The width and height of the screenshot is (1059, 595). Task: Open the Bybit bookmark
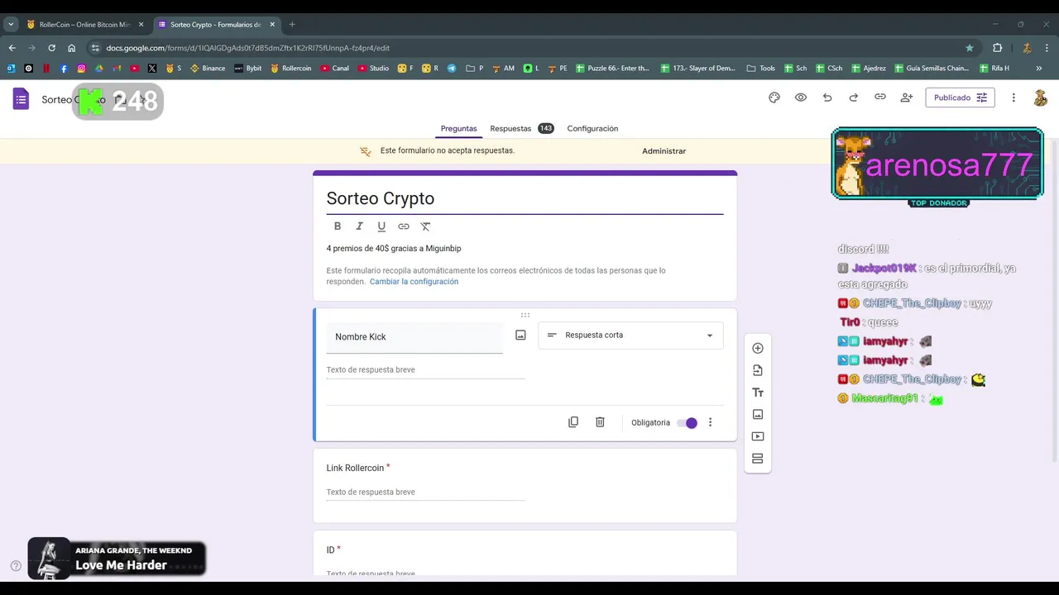[x=248, y=69]
